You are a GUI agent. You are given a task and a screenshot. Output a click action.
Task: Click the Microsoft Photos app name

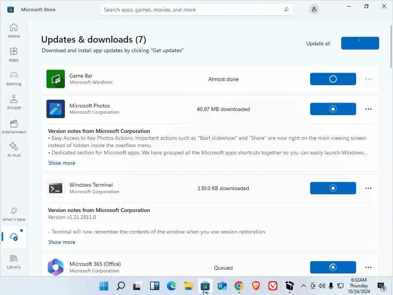pos(89,106)
